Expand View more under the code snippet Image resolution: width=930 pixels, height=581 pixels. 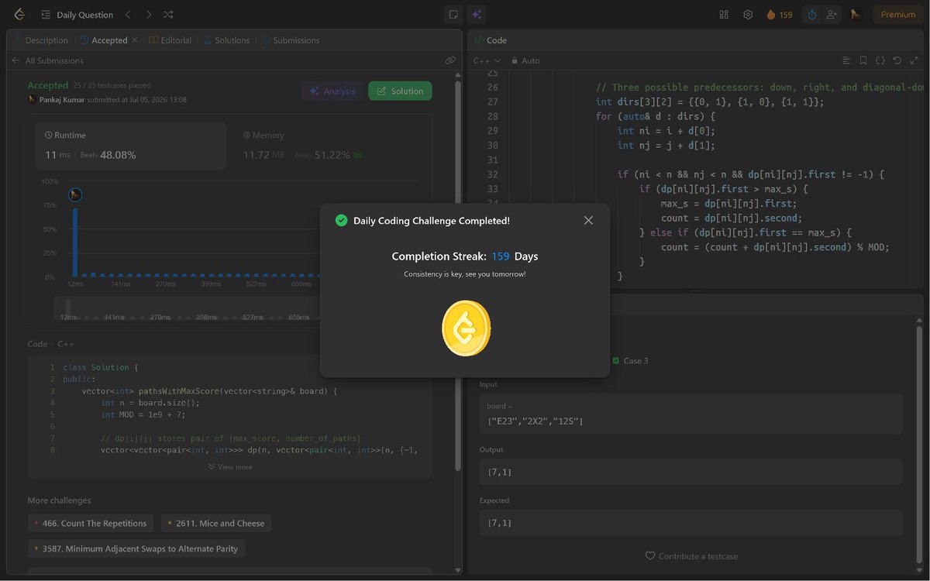click(x=230, y=467)
